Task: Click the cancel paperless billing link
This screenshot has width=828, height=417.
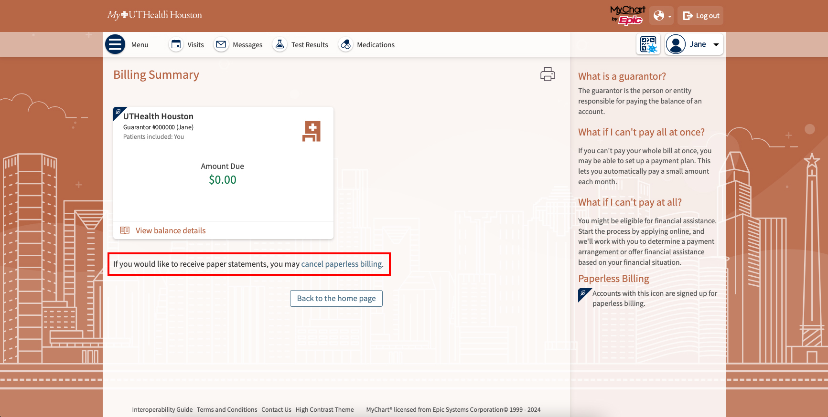Action: click(341, 264)
